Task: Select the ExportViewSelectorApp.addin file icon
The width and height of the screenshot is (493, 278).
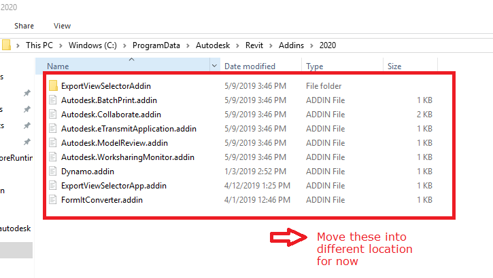Action: 53,186
